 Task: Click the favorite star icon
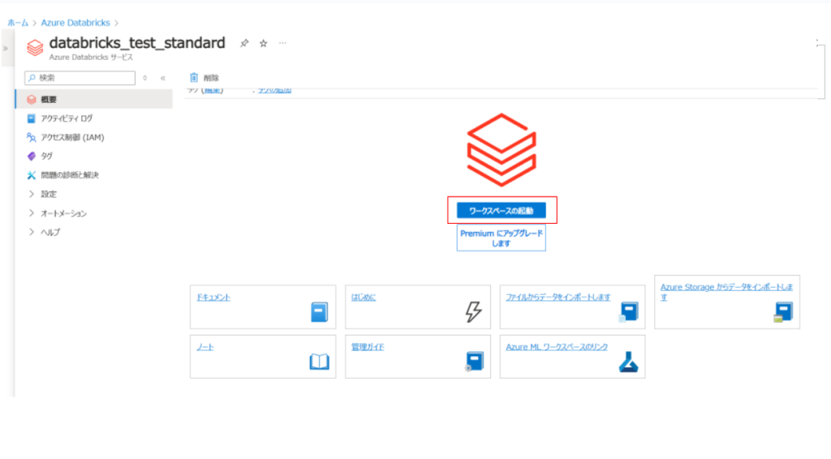(263, 44)
